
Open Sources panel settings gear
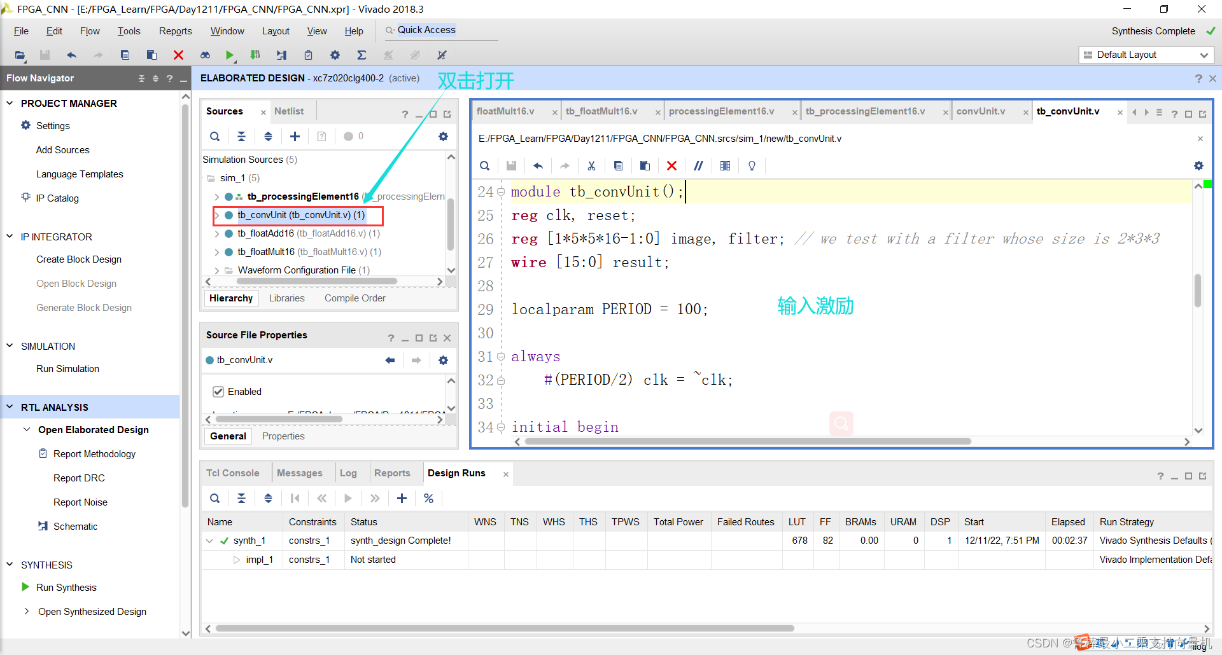[443, 136]
